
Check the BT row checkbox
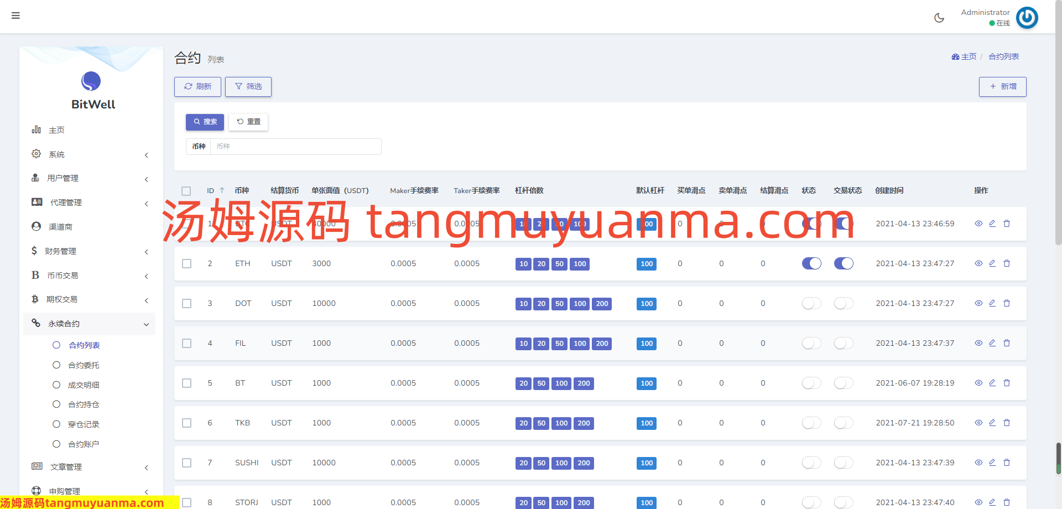pyautogui.click(x=187, y=383)
